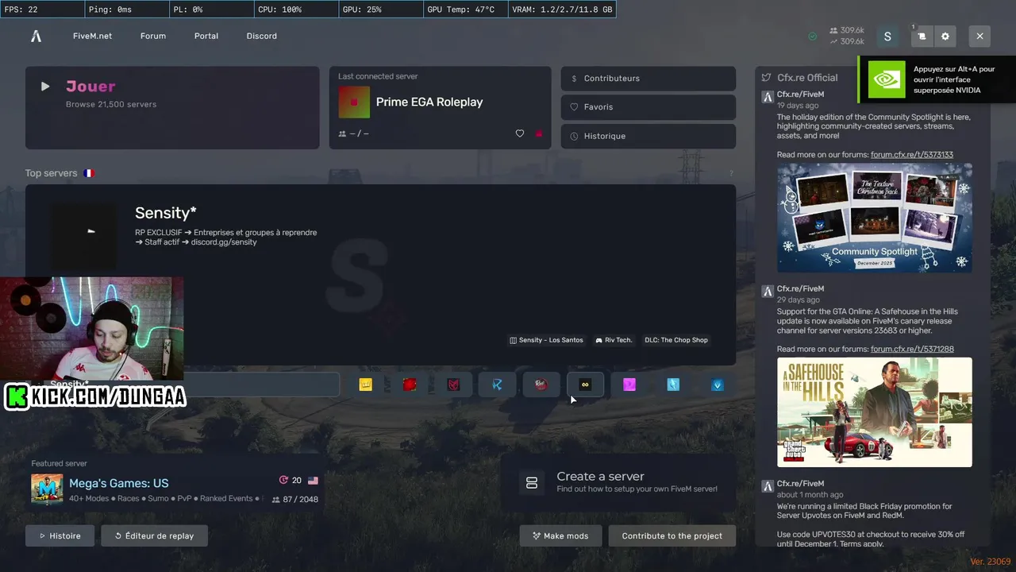Click the Jouer browse servers card
The height and width of the screenshot is (572, 1016).
coord(172,107)
